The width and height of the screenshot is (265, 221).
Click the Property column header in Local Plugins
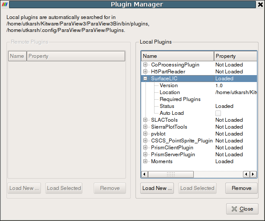pyautogui.click(x=236, y=56)
